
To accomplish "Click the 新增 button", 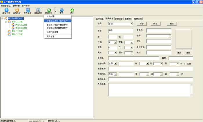I will pyautogui.click(x=141, y=23).
